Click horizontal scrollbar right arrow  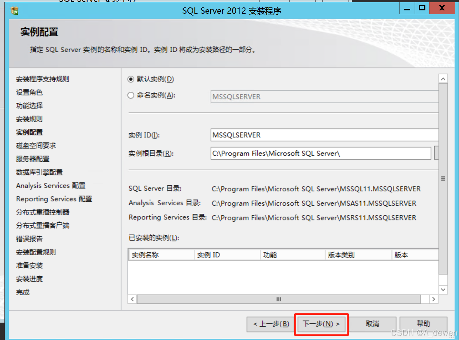434,299
